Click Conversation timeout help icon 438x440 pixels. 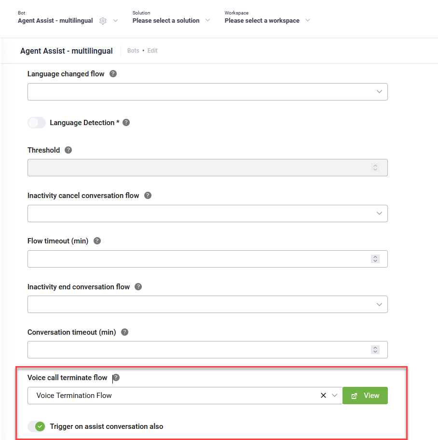pos(124,332)
